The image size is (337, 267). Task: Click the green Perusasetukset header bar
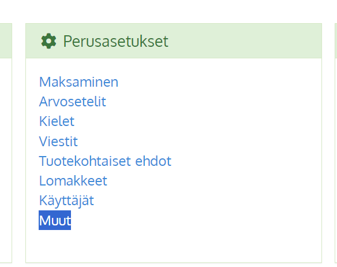(174, 40)
